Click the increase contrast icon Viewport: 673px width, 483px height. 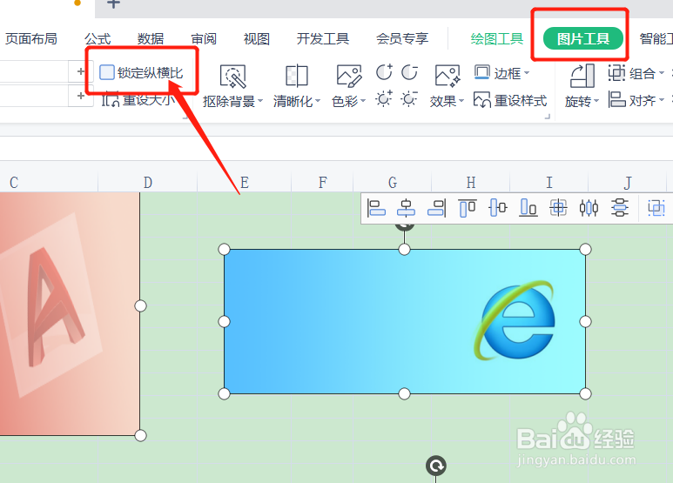point(384,72)
